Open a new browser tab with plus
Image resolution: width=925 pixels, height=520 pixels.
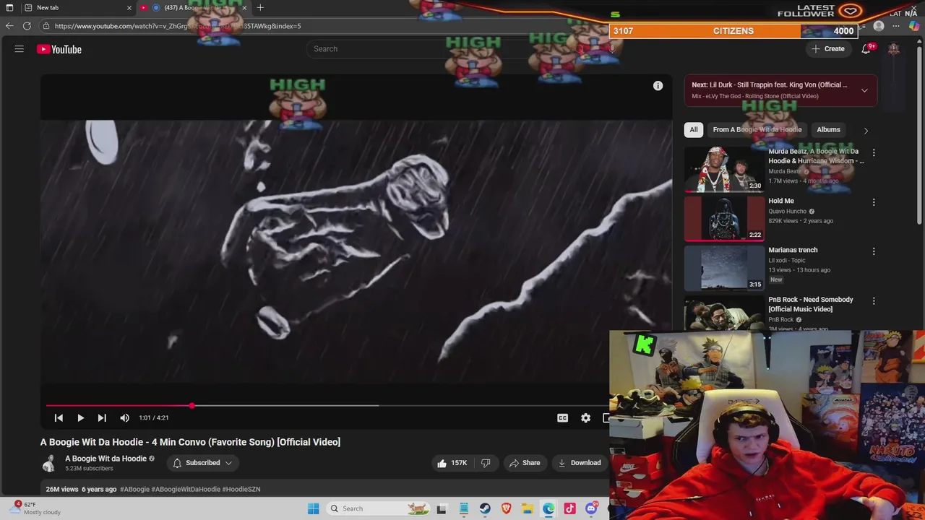pyautogui.click(x=260, y=8)
